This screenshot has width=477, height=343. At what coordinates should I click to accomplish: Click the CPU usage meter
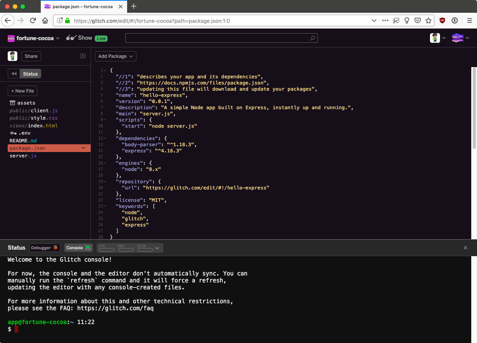106,248
